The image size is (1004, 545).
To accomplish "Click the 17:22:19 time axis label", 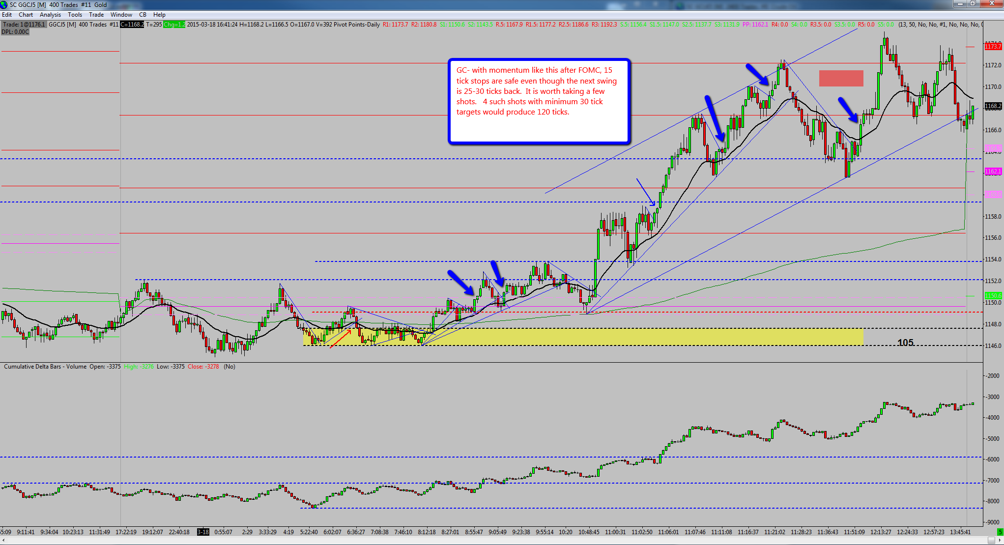I will pos(126,532).
